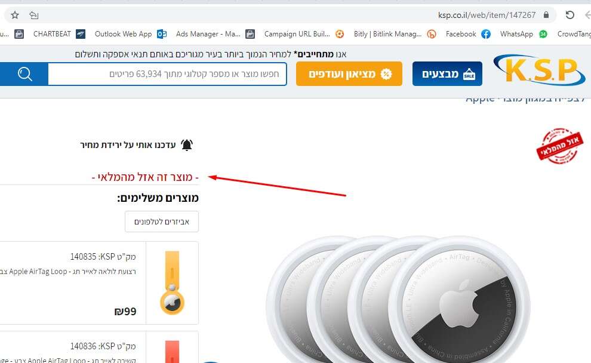Click the אביזרים לטלפונים category button
Viewport: 591px width, 363px height.
(x=162, y=222)
